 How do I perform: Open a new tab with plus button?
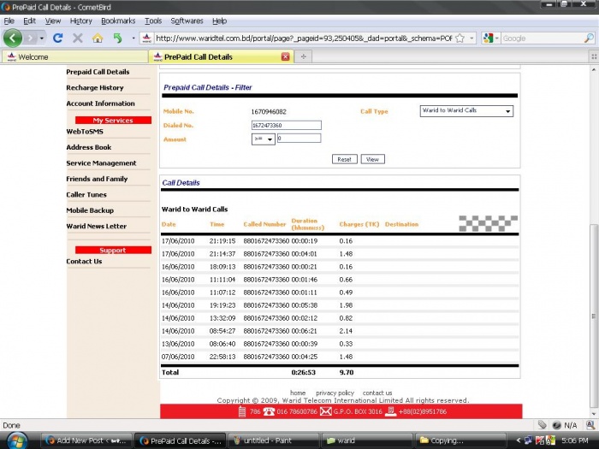pyautogui.click(x=304, y=57)
